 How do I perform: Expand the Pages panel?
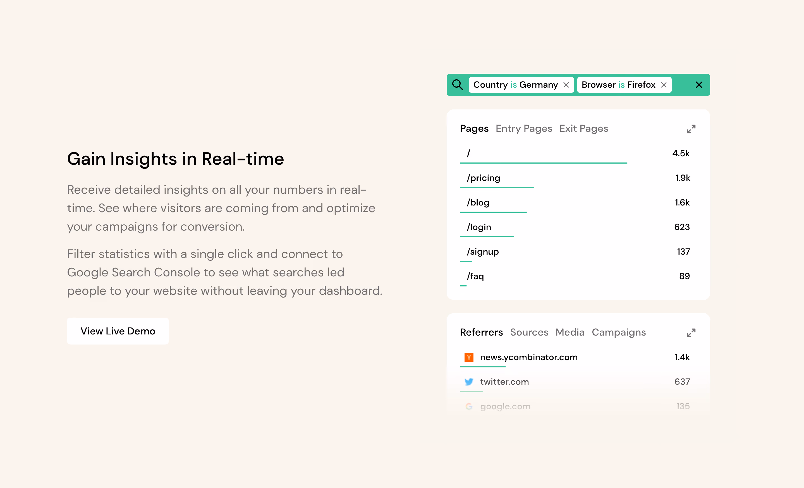tap(691, 129)
